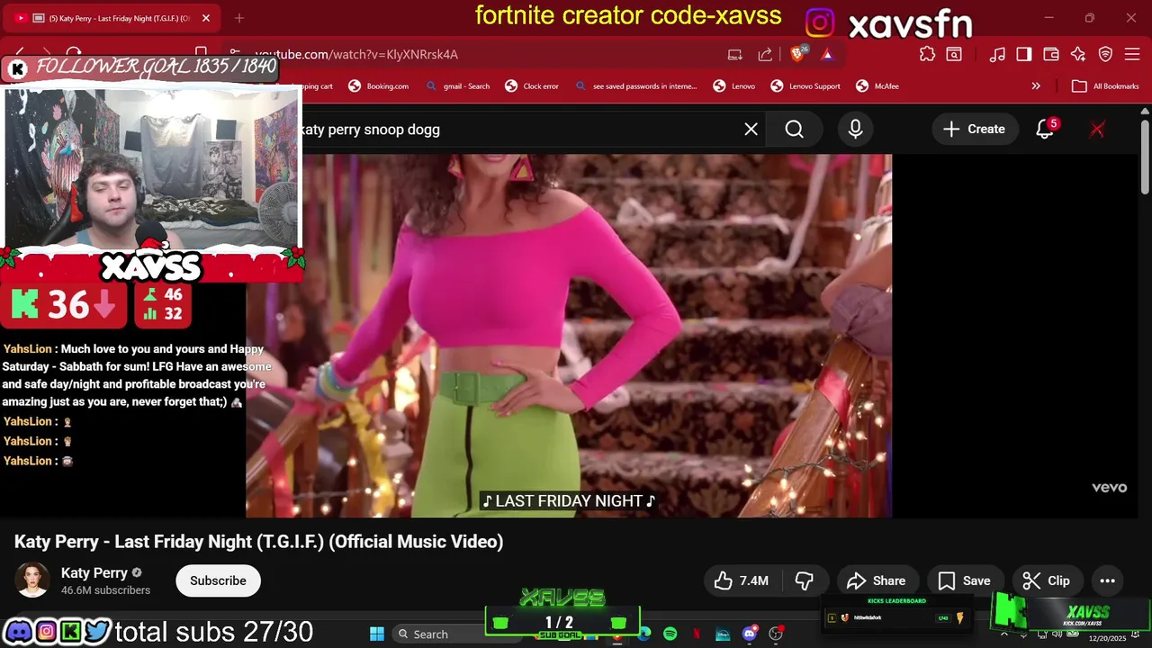Activate voice search microphone
This screenshot has height=648, width=1152.
pos(855,129)
